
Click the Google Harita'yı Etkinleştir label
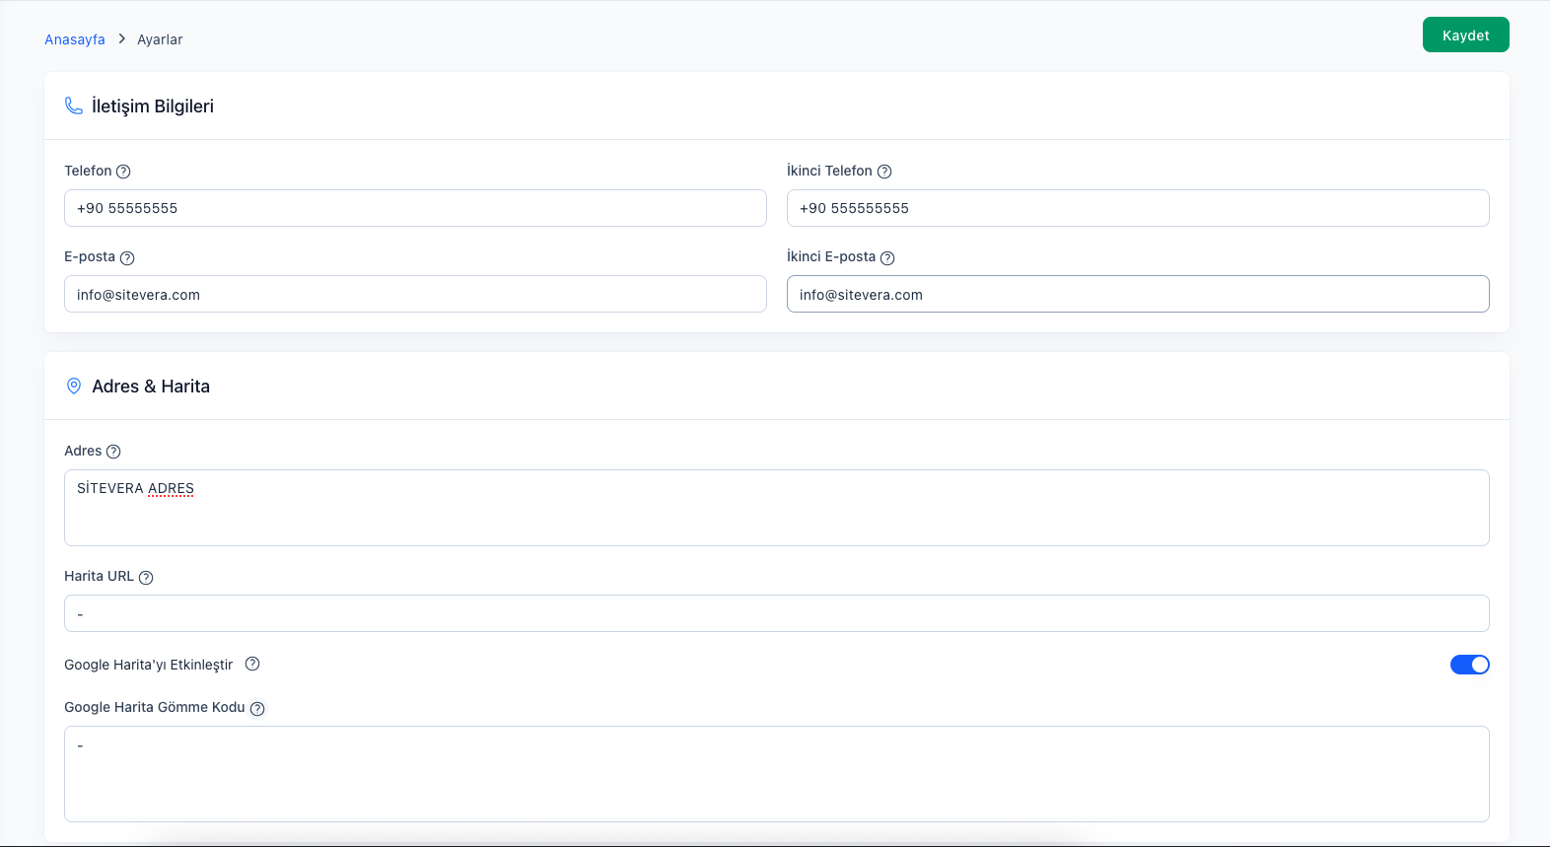tap(149, 665)
